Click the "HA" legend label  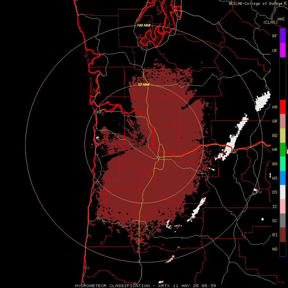pyautogui.click(x=275, y=107)
